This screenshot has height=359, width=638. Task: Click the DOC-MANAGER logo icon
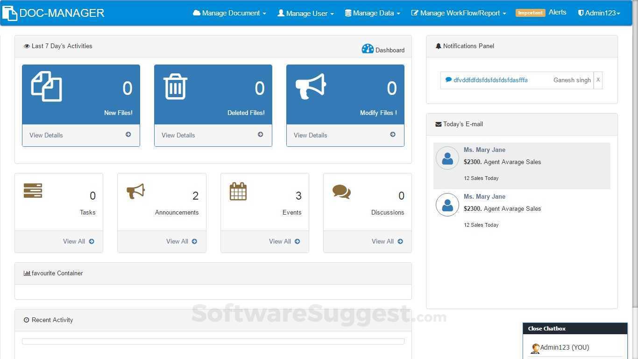9,13
